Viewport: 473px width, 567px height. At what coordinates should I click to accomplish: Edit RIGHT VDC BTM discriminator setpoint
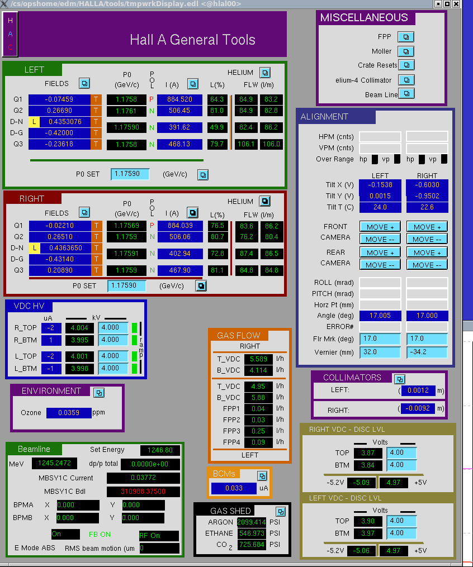[401, 465]
